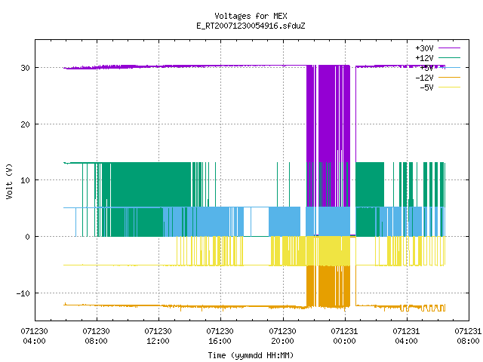Screen dimensions: 483x362
Task: Click the orange -12V legend line sample
Action: tap(449, 77)
